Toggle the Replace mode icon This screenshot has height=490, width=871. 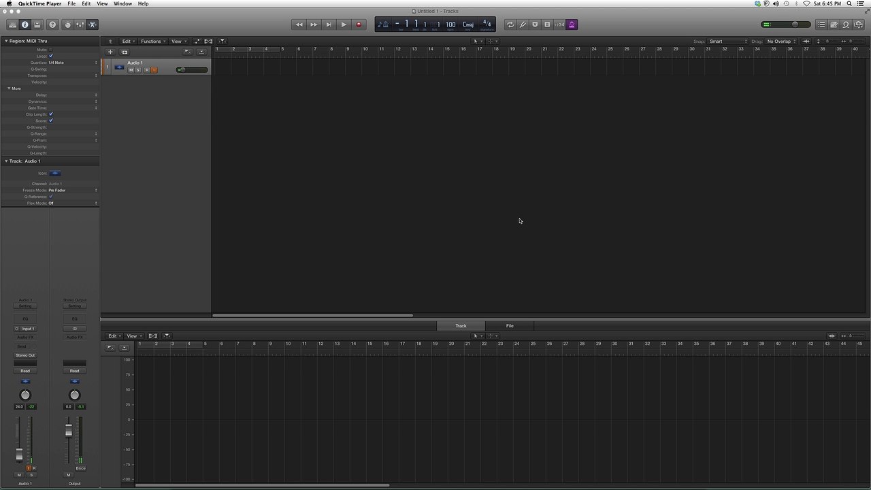coord(535,24)
